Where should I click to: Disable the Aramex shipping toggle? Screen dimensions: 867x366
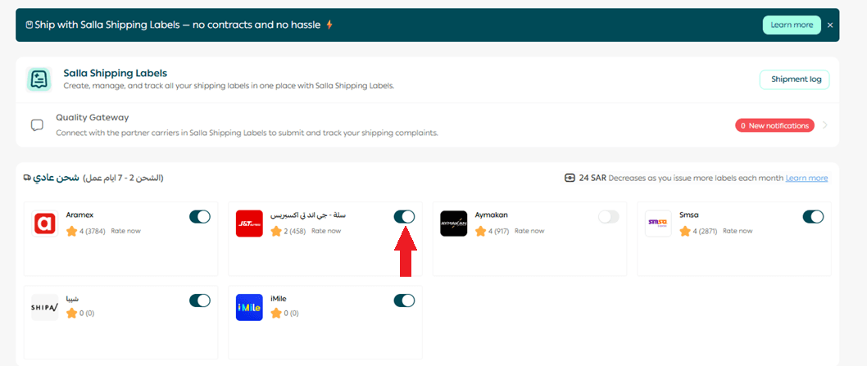[x=200, y=217]
